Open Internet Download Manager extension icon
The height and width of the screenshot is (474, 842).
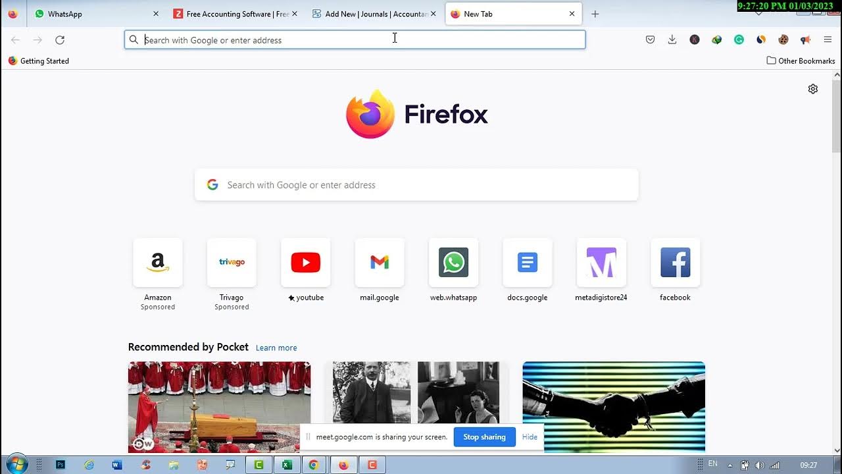717,40
